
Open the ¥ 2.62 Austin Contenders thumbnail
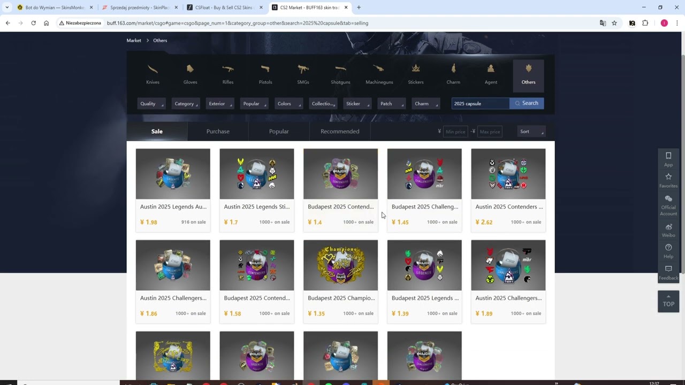[x=508, y=174]
